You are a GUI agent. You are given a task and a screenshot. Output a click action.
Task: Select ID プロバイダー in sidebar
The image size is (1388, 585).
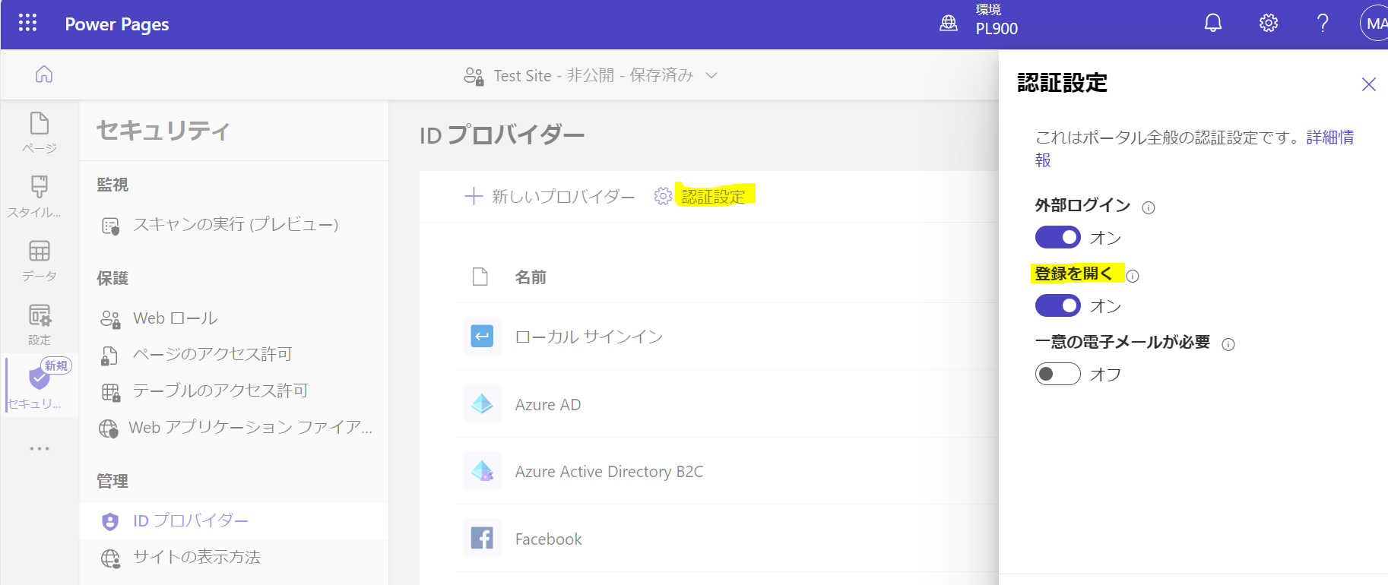pos(234,521)
